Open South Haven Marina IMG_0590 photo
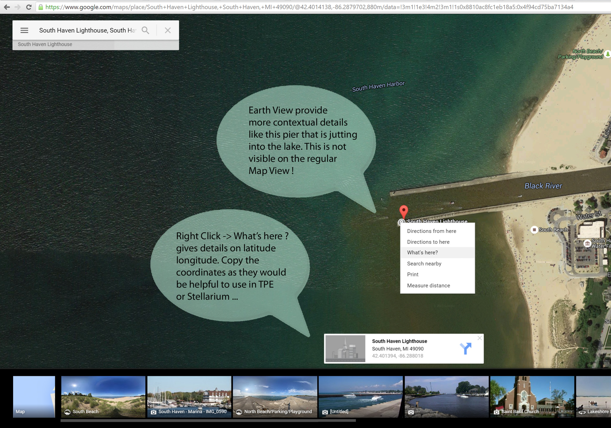The height and width of the screenshot is (428, 611). (189, 396)
